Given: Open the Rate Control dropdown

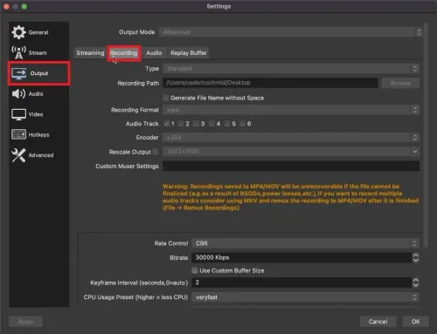Looking at the screenshot, I should [x=306, y=243].
